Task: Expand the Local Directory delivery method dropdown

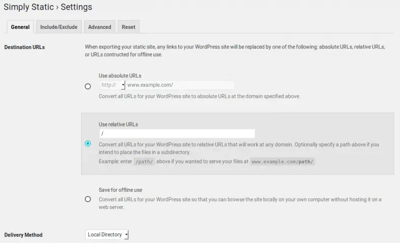Action: tap(107, 234)
